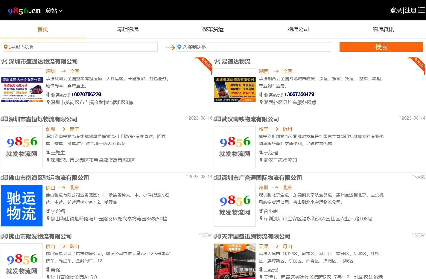Image resolution: width=426 pixels, height=279 pixels.
Task: Open 易速达物流 company title
Action: [x=236, y=62]
